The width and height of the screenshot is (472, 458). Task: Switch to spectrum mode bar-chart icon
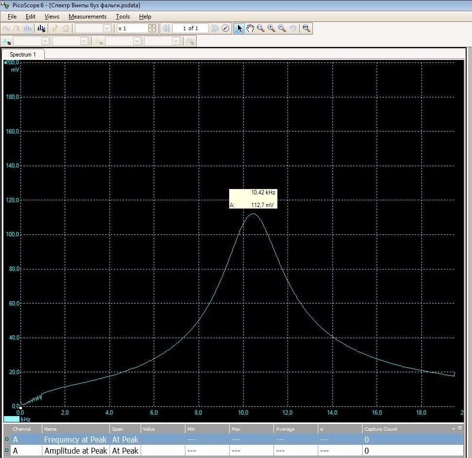28,28
